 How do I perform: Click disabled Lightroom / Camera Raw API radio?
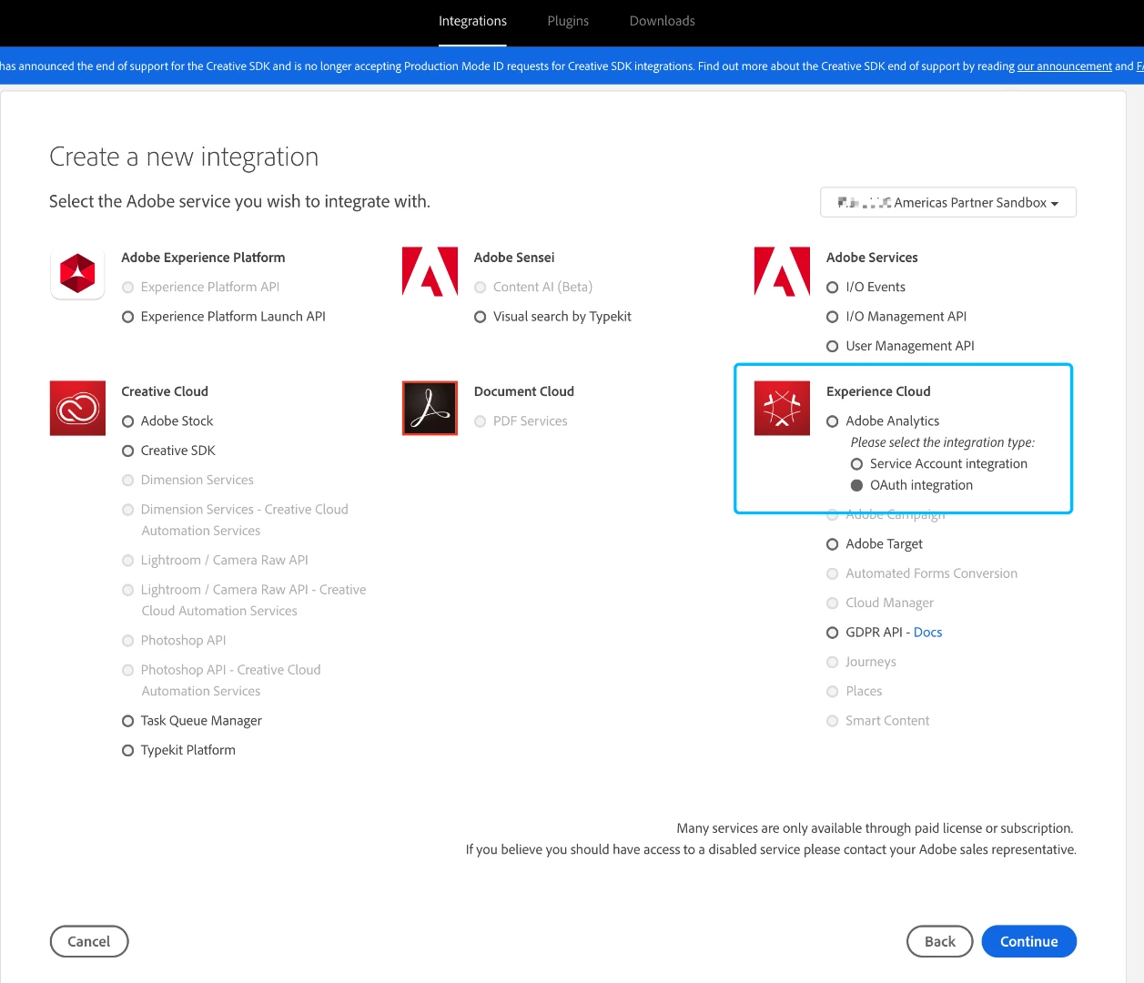[x=128, y=561]
